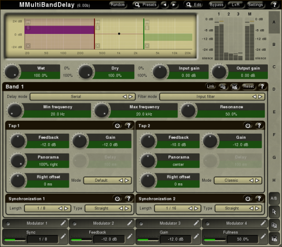Click the A/B comparison button

point(274,198)
